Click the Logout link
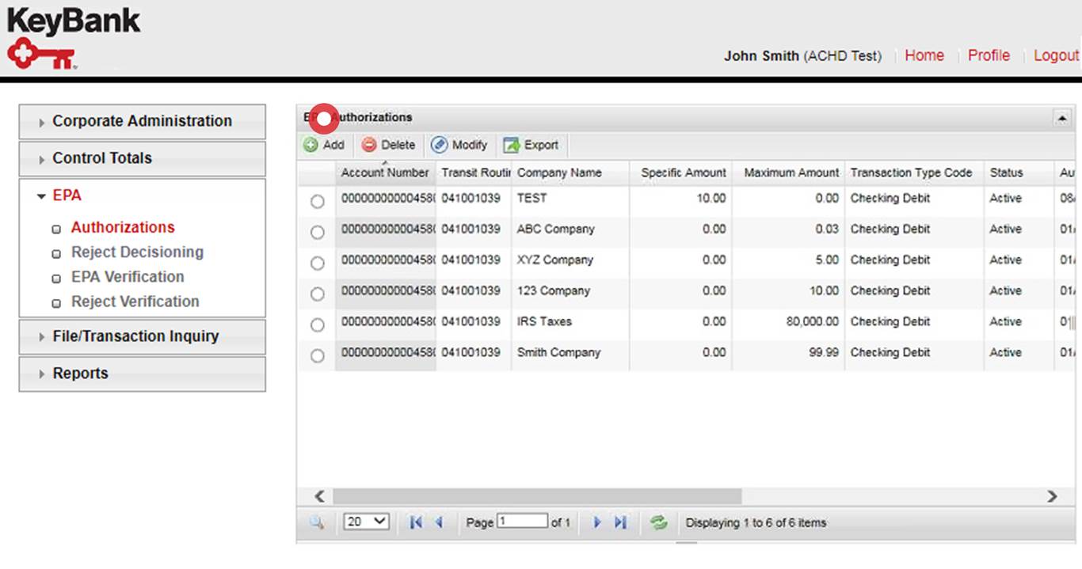 (x=1057, y=55)
